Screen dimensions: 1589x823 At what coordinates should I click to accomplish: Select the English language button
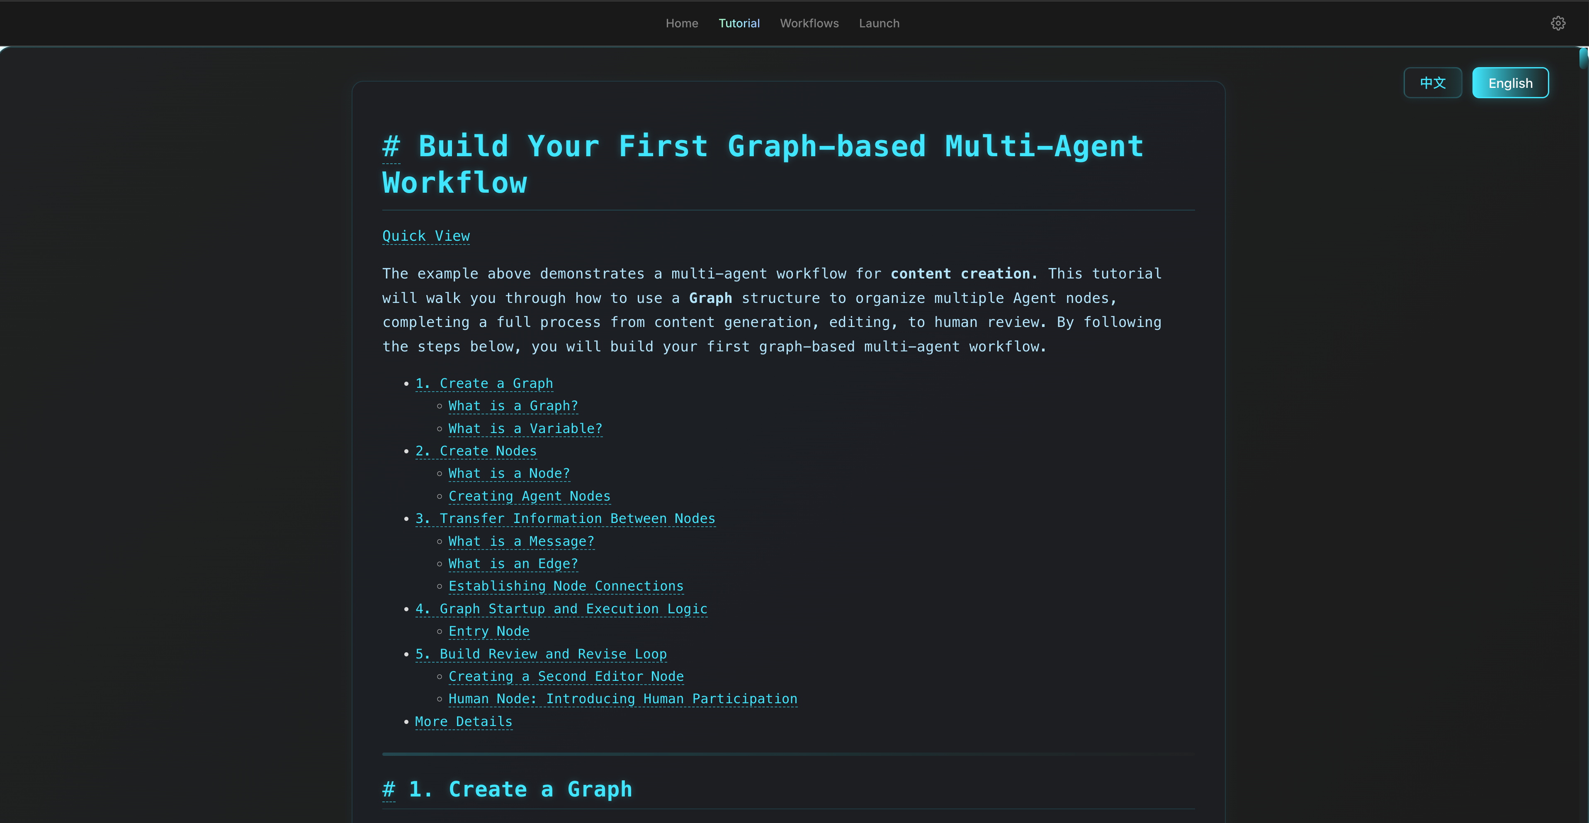click(1509, 83)
